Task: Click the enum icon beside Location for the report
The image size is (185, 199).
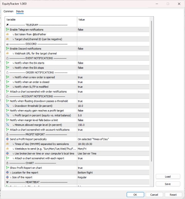Action: coord(8,172)
